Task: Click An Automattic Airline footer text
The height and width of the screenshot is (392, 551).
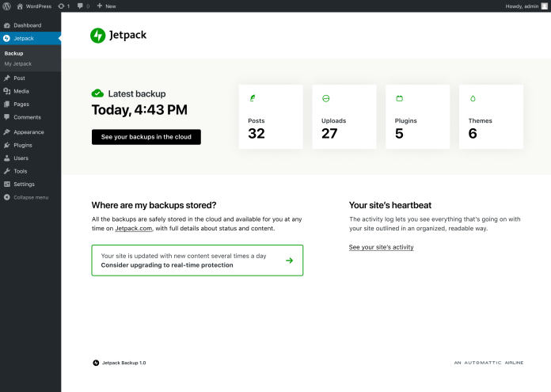Action: click(488, 363)
